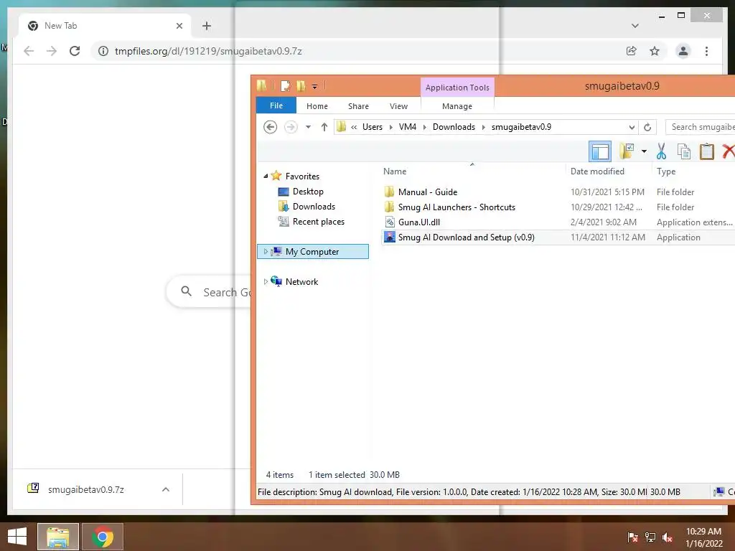The image size is (735, 551).
Task: Click VM4 in the breadcrumb path
Action: [x=408, y=127]
